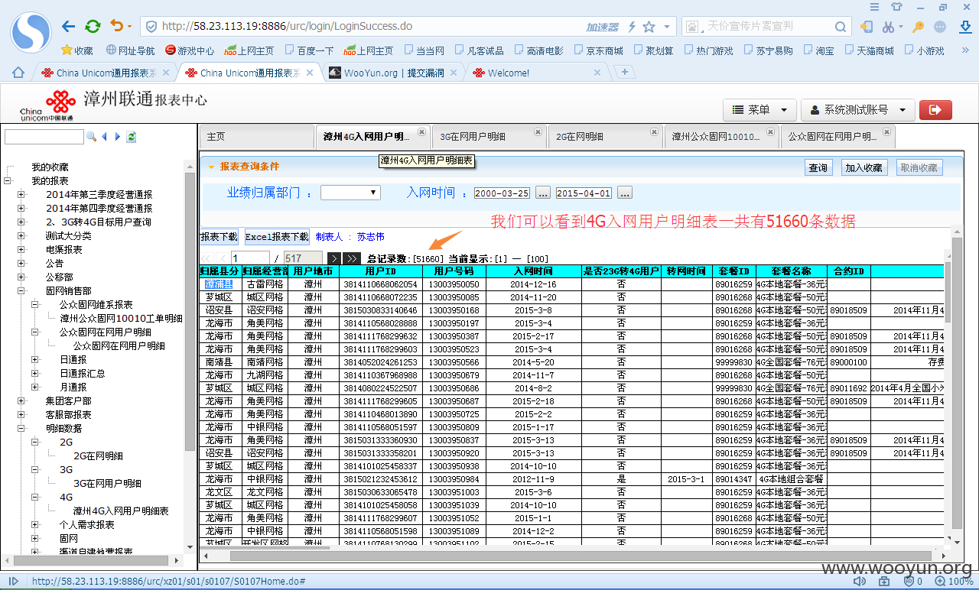Expand the 2014年第三季度经营通报 tree node
The width and height of the screenshot is (979, 590).
[x=21, y=195]
